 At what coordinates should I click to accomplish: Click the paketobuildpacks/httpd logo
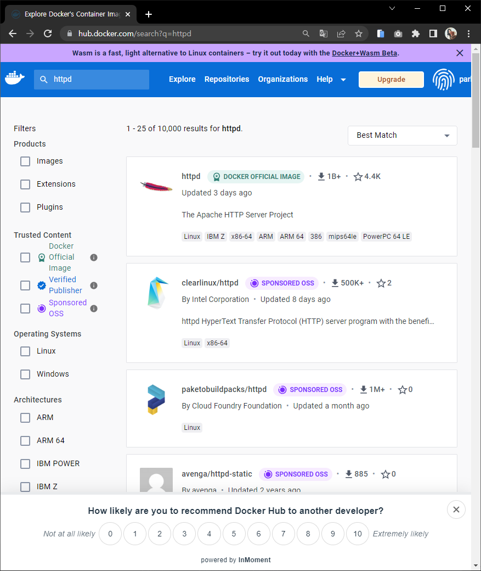pyautogui.click(x=156, y=400)
